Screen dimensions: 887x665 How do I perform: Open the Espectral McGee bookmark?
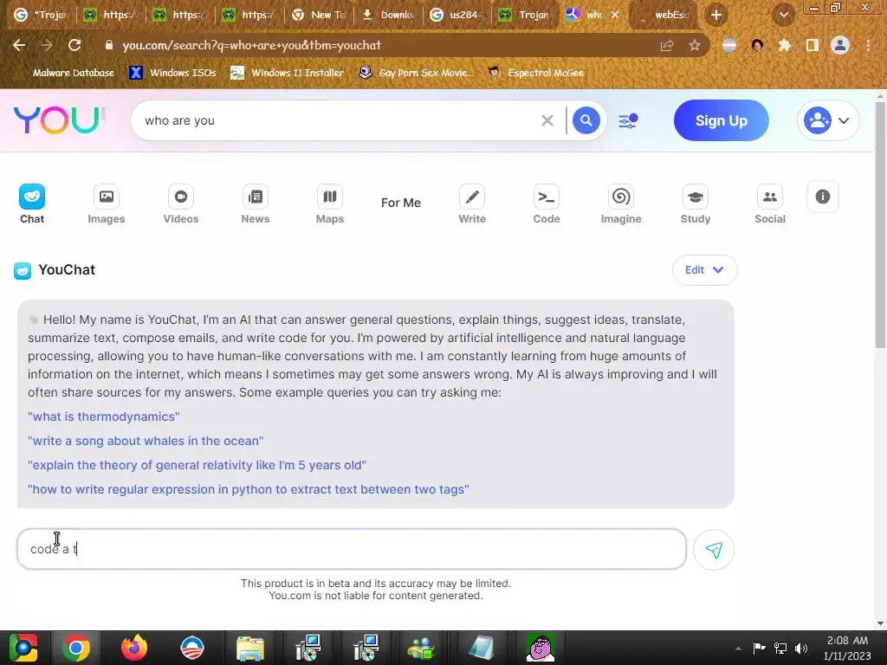[x=536, y=73]
